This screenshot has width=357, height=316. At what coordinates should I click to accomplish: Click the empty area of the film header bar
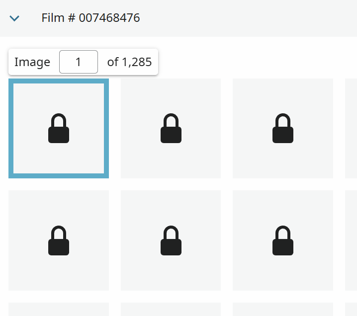tap(248, 18)
